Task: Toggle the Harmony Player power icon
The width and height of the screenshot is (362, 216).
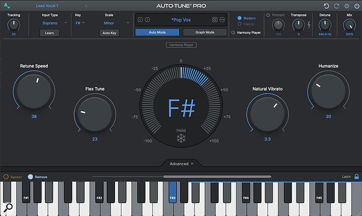Action: (233, 33)
